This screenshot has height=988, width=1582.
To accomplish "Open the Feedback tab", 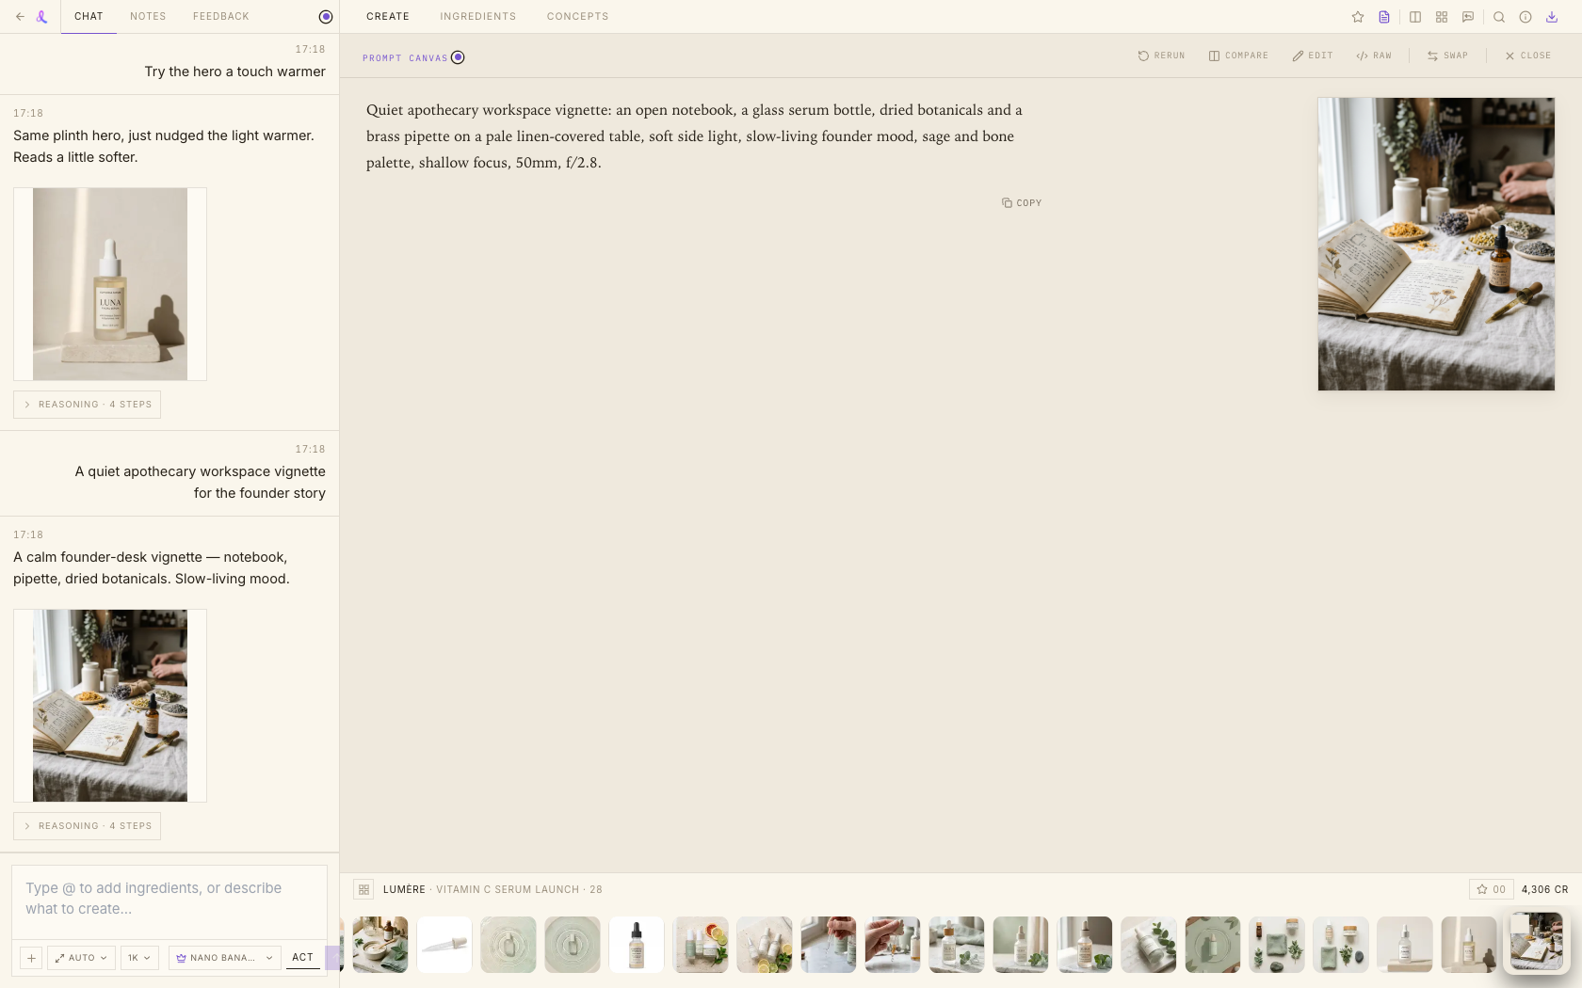I will point(221,17).
